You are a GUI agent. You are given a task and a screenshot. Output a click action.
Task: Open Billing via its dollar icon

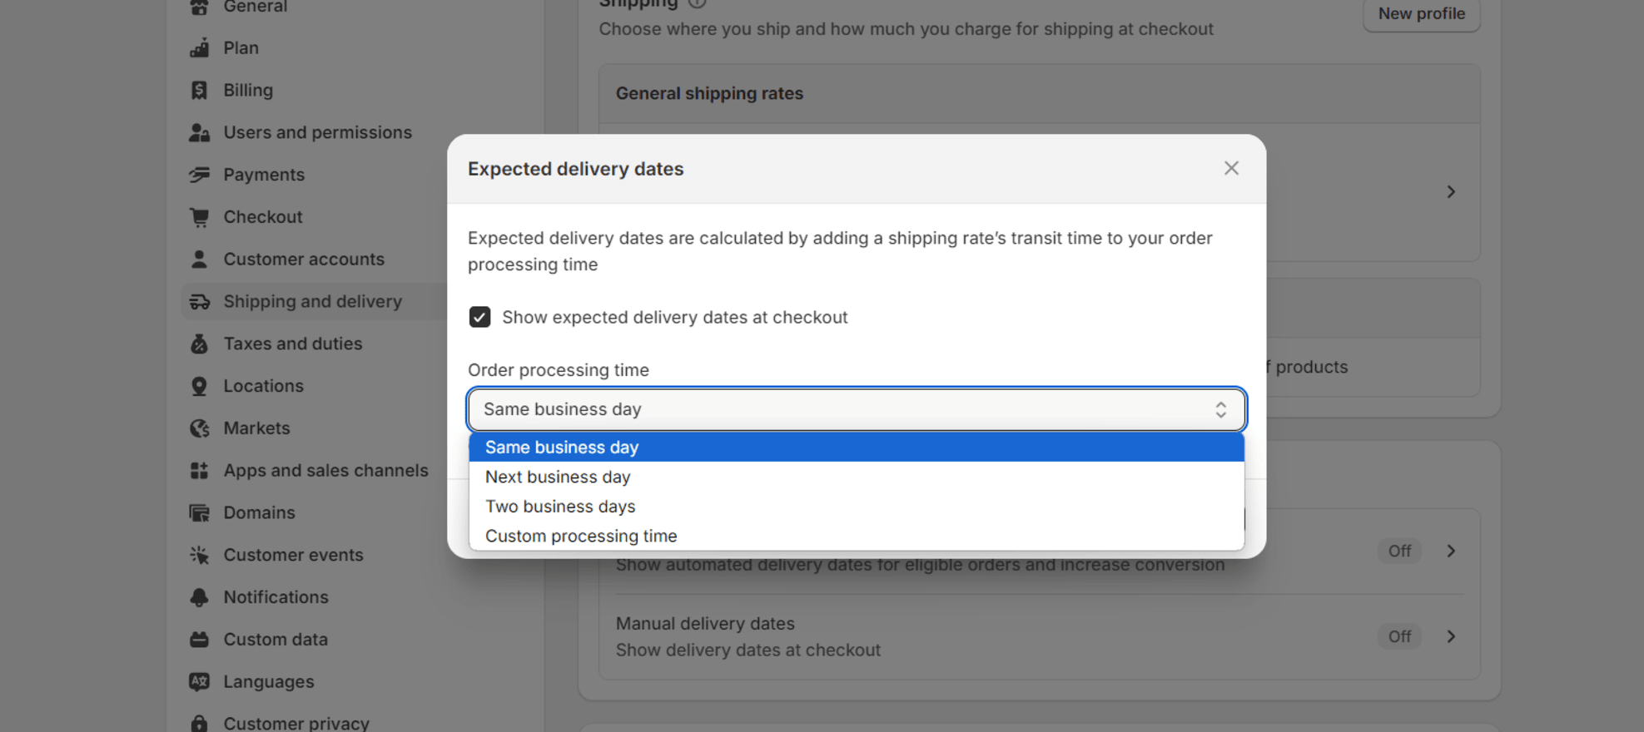[x=200, y=90]
